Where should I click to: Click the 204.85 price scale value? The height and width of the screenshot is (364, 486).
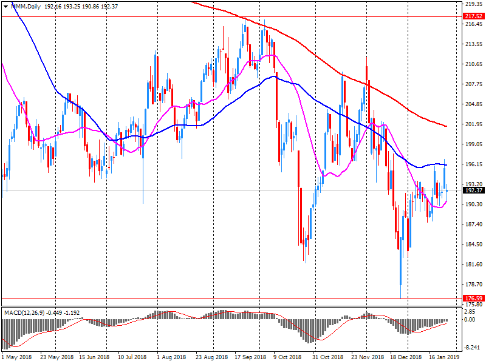tap(474, 104)
